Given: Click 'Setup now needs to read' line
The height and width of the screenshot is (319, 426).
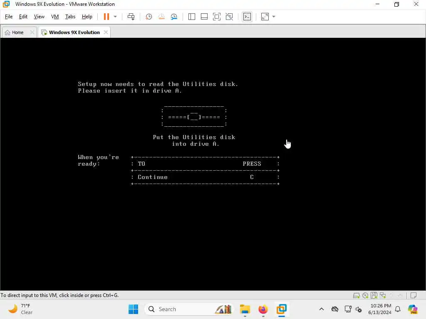Looking at the screenshot, I should coord(158,84).
